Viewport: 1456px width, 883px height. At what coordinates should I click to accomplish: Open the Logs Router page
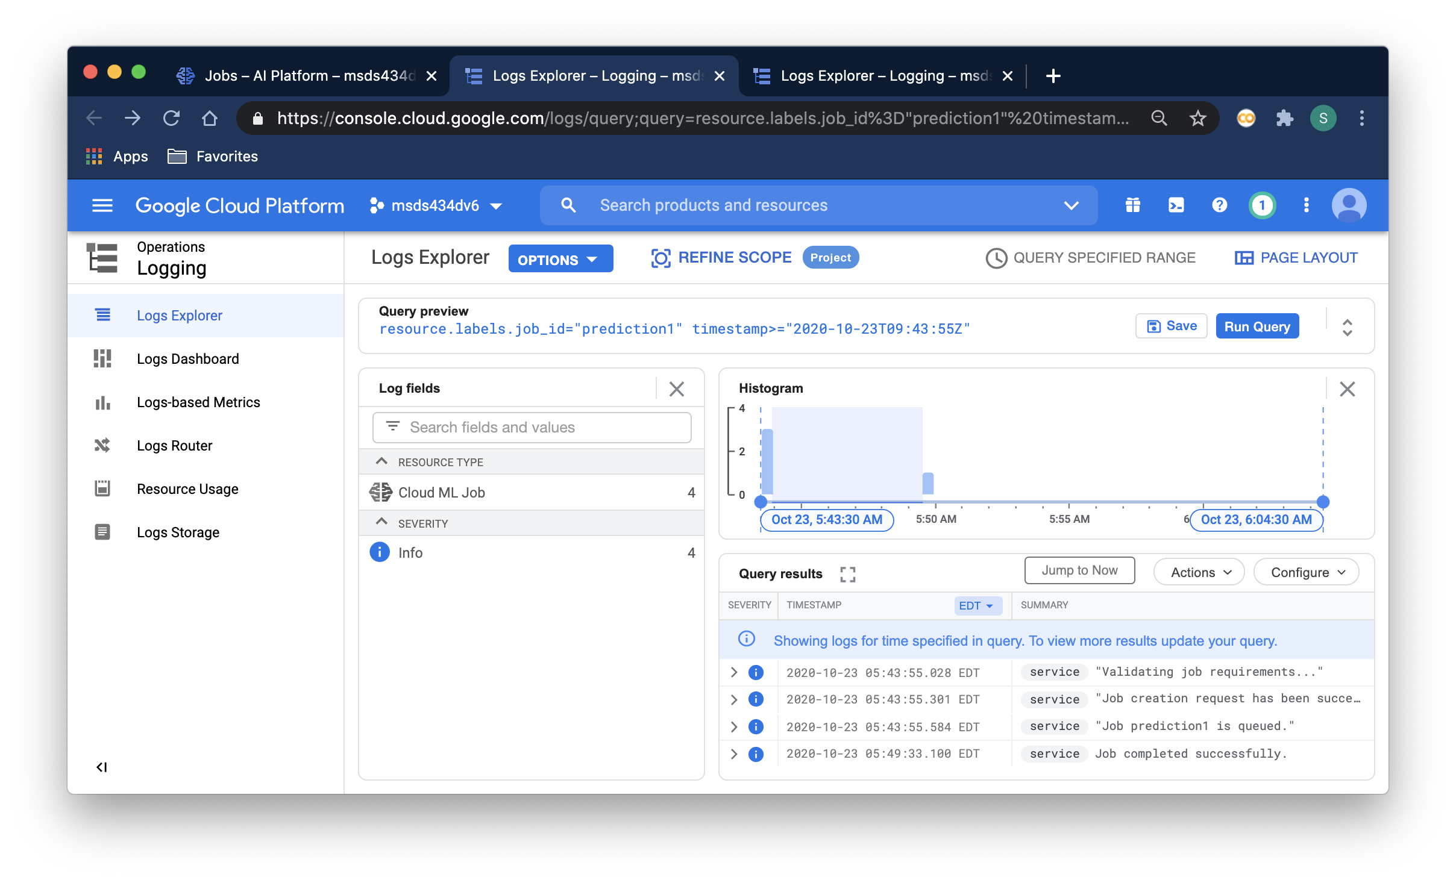click(x=175, y=445)
